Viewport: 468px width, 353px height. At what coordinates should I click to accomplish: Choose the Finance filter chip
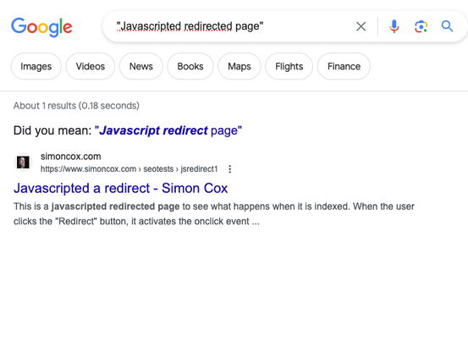tap(344, 66)
